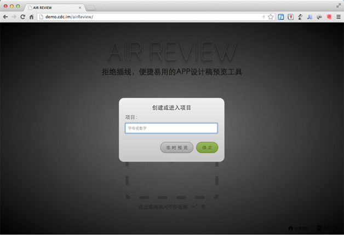Open the blue 'fa' extension icon
344x235 pixels.
click(281, 17)
